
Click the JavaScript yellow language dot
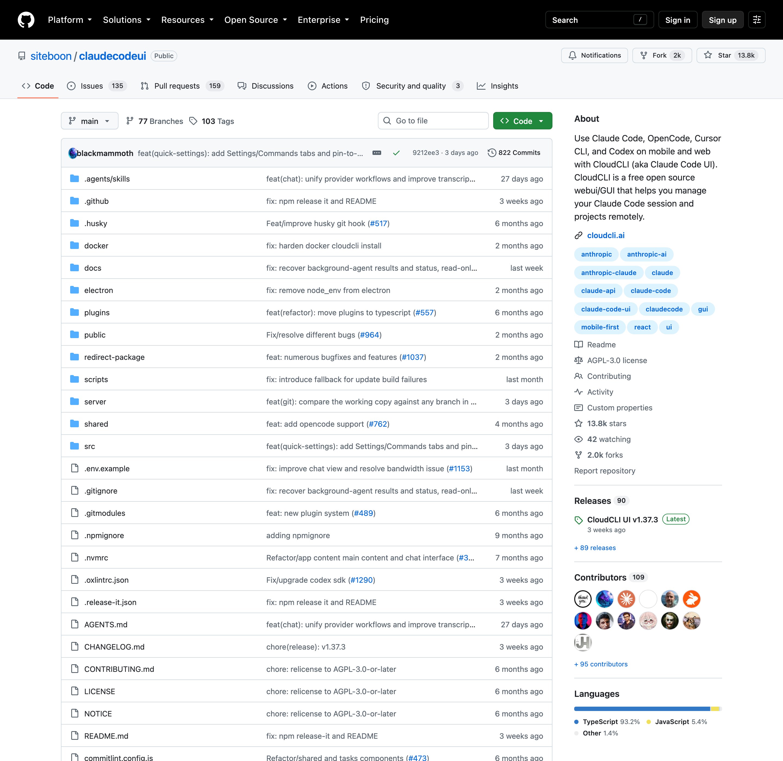pos(649,722)
